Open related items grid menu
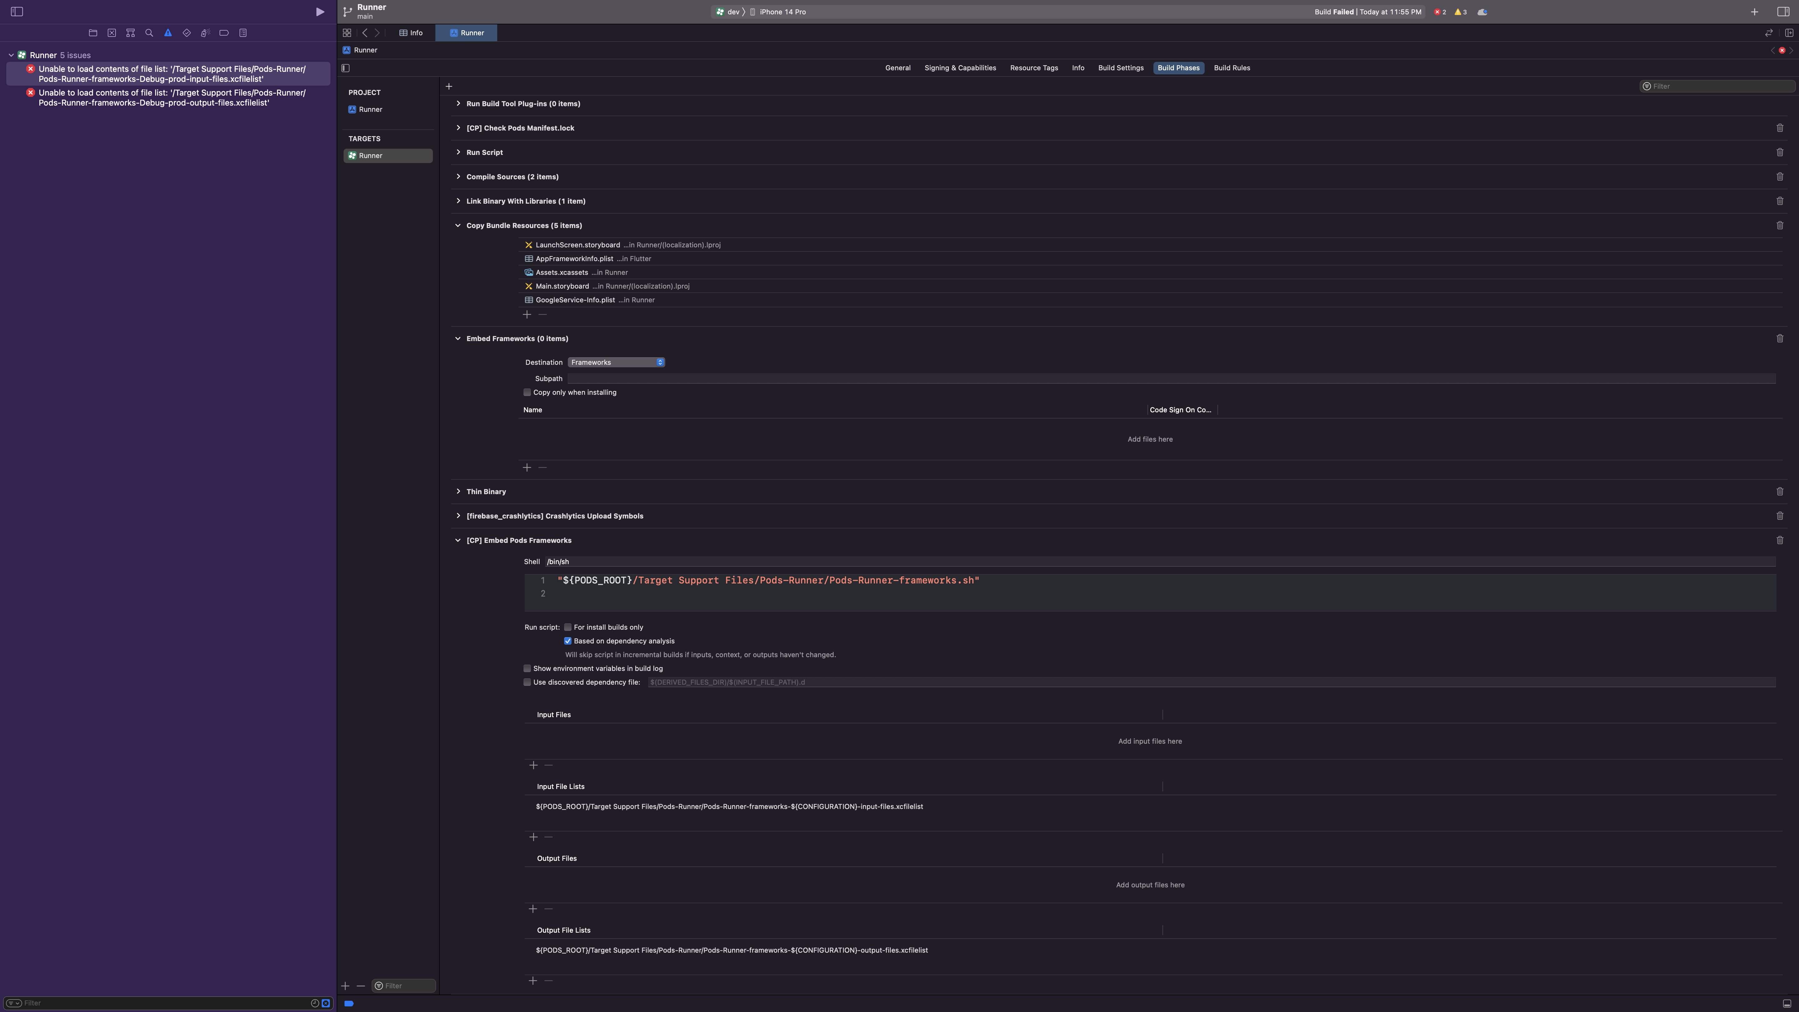 point(346,33)
